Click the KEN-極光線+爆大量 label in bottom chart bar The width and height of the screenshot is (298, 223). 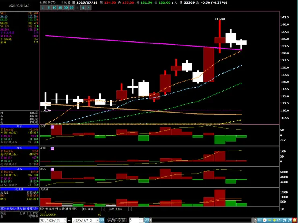[59, 209]
